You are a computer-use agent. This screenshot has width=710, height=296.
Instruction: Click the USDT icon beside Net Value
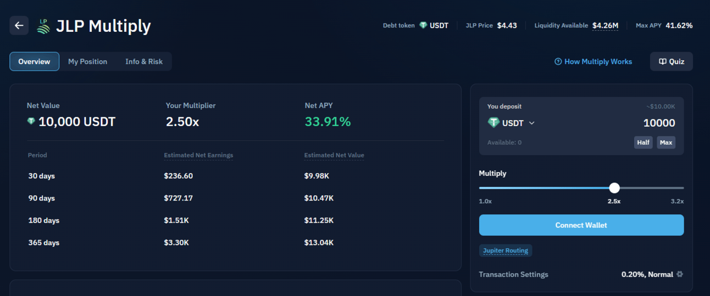click(31, 121)
